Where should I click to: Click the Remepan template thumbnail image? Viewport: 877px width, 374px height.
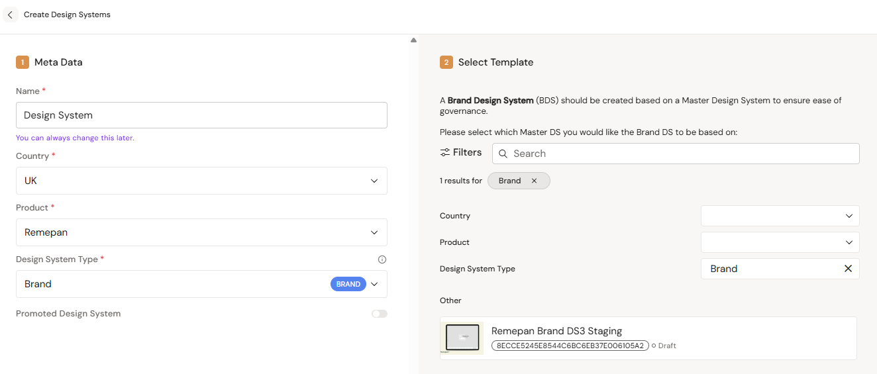point(462,338)
